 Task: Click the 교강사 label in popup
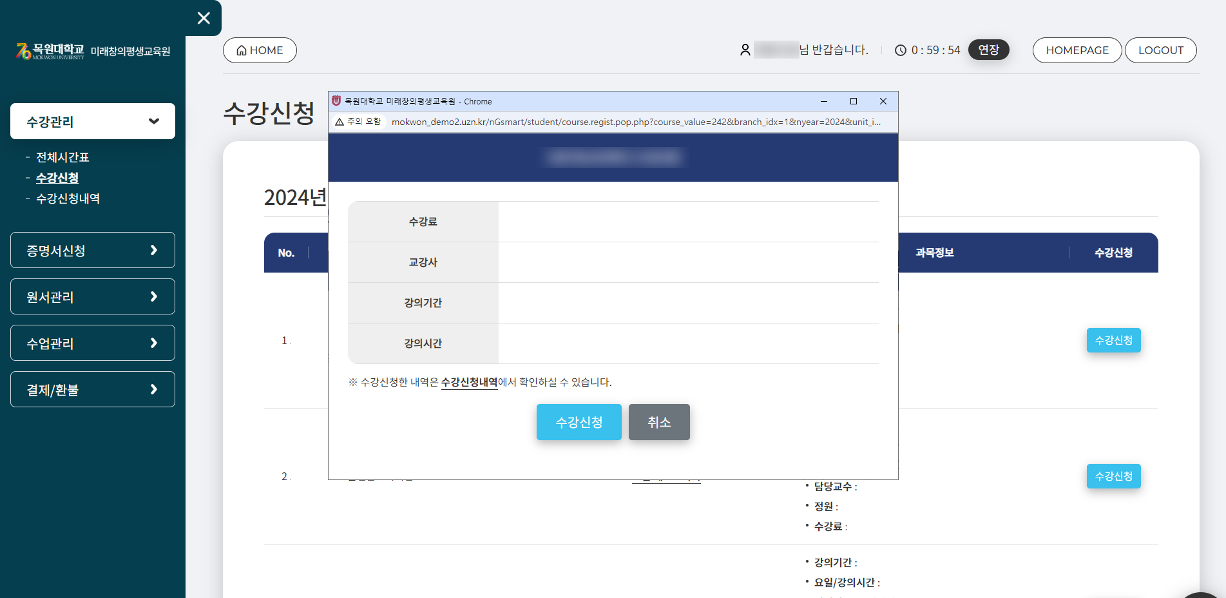(423, 262)
